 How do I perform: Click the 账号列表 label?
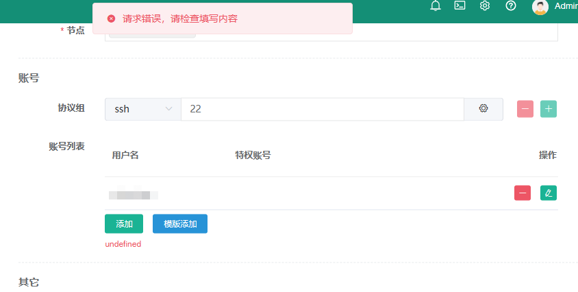pyautogui.click(x=66, y=146)
